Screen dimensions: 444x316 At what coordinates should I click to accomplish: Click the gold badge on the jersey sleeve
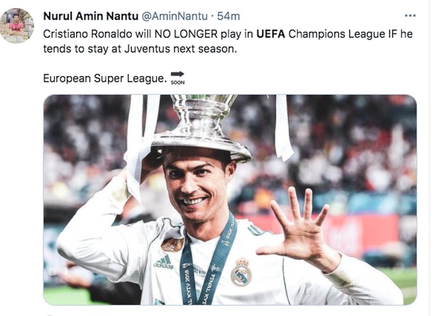(x=172, y=244)
